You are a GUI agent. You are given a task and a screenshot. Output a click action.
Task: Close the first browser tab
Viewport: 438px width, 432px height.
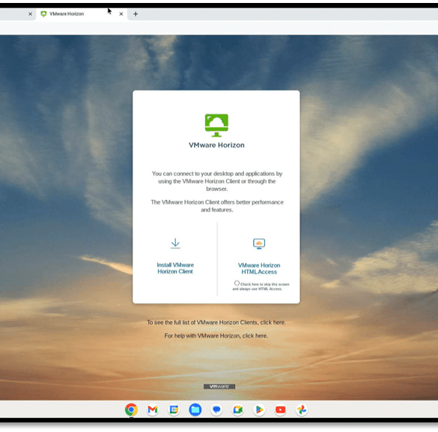30,14
